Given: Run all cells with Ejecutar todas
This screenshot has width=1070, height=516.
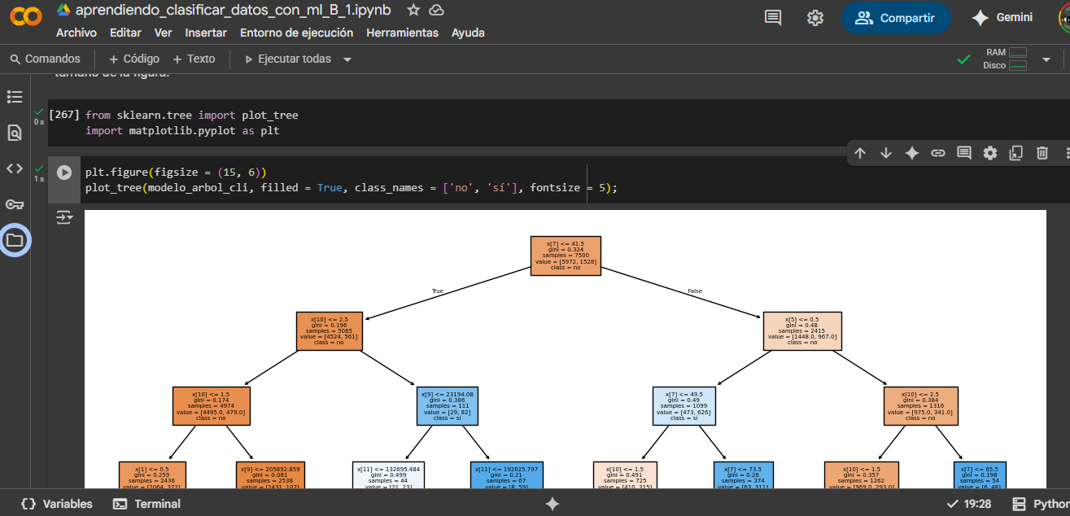Looking at the screenshot, I should point(287,59).
